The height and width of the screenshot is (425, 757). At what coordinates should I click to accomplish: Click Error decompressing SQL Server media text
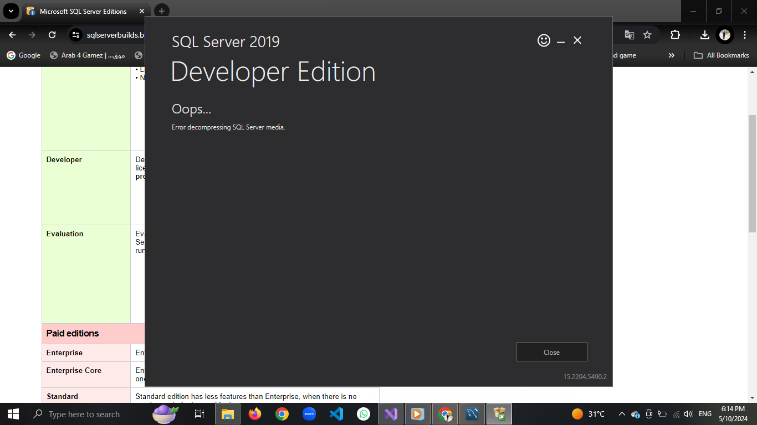tap(228, 127)
